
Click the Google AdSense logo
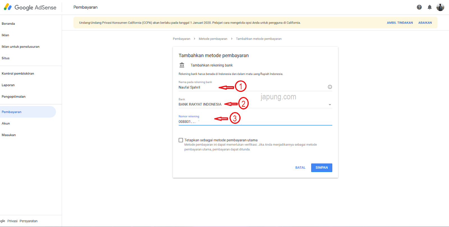(30, 7)
